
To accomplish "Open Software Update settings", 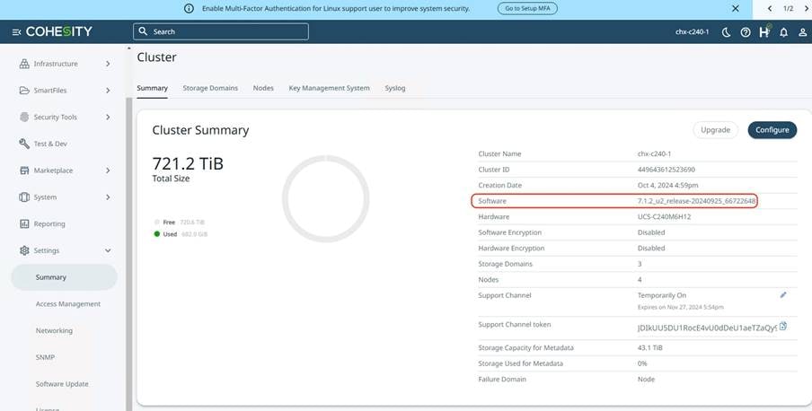I will 62,384.
